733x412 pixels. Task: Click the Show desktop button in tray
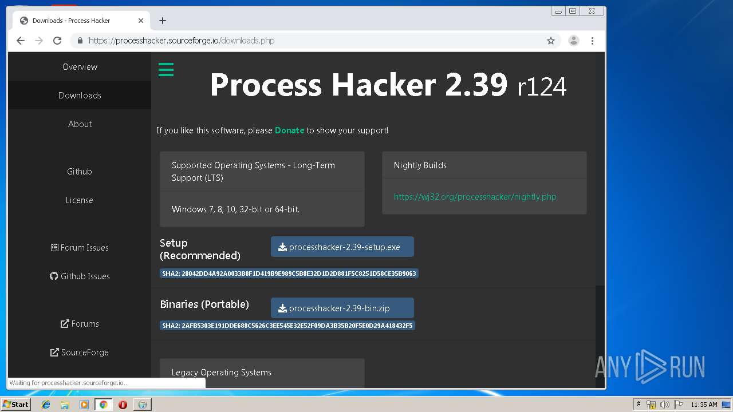[x=727, y=405]
